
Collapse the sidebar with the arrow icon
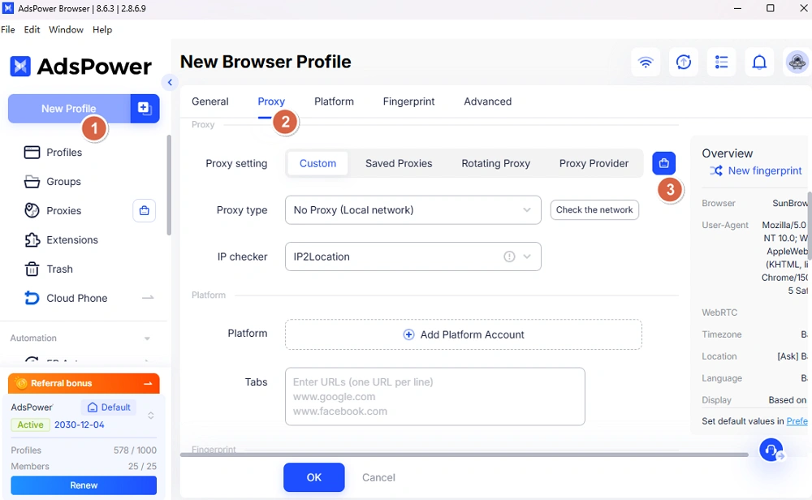click(x=170, y=82)
